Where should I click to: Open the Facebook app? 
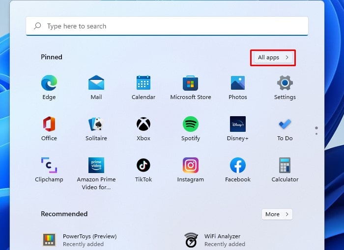[x=237, y=170]
